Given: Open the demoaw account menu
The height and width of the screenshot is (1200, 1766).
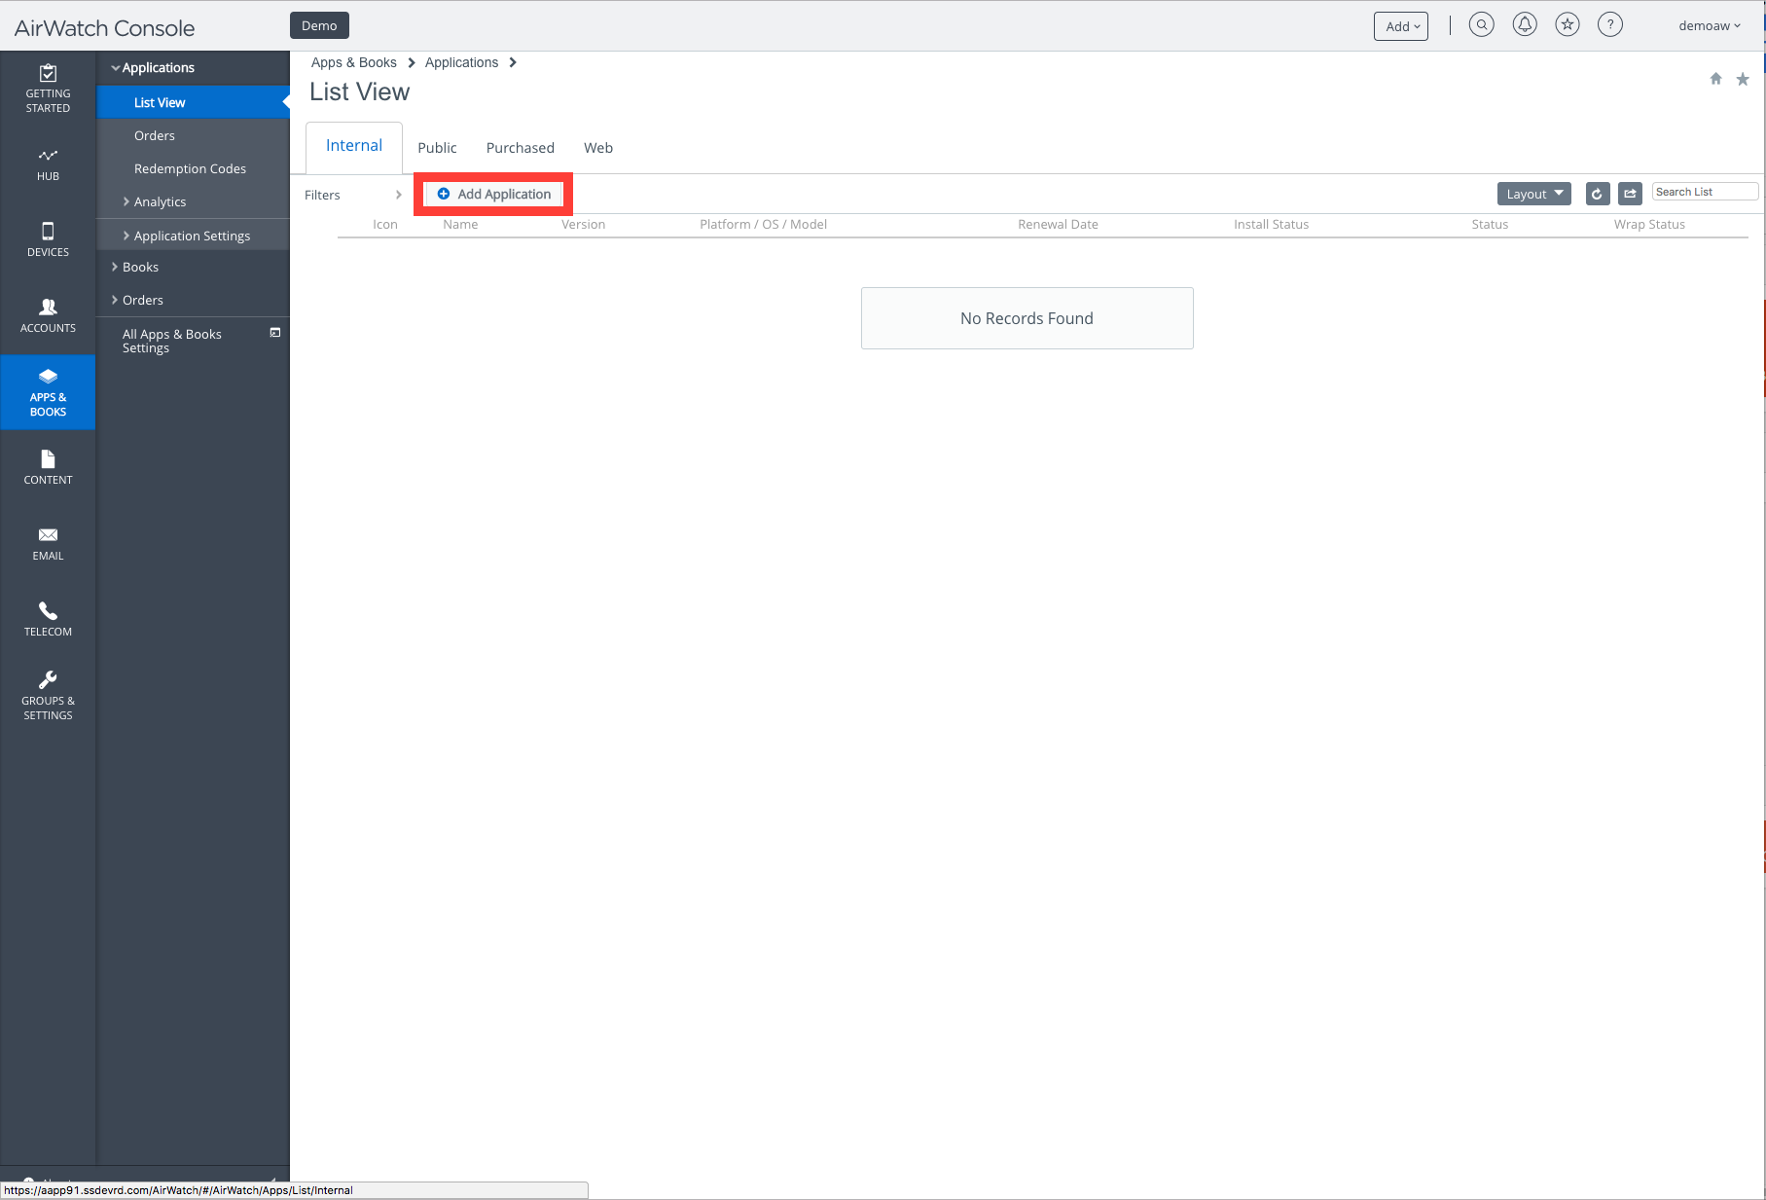Looking at the screenshot, I should [x=1710, y=26].
